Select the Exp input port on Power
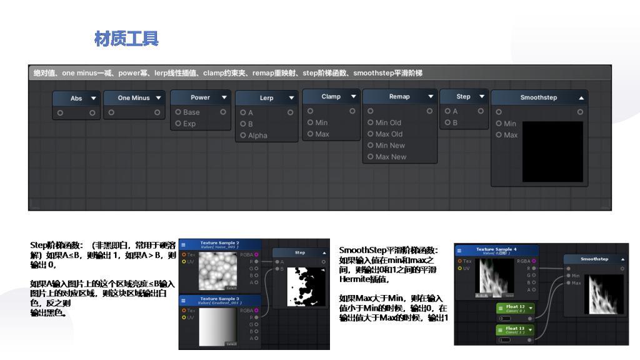This screenshot has width=640, height=360. (178, 123)
